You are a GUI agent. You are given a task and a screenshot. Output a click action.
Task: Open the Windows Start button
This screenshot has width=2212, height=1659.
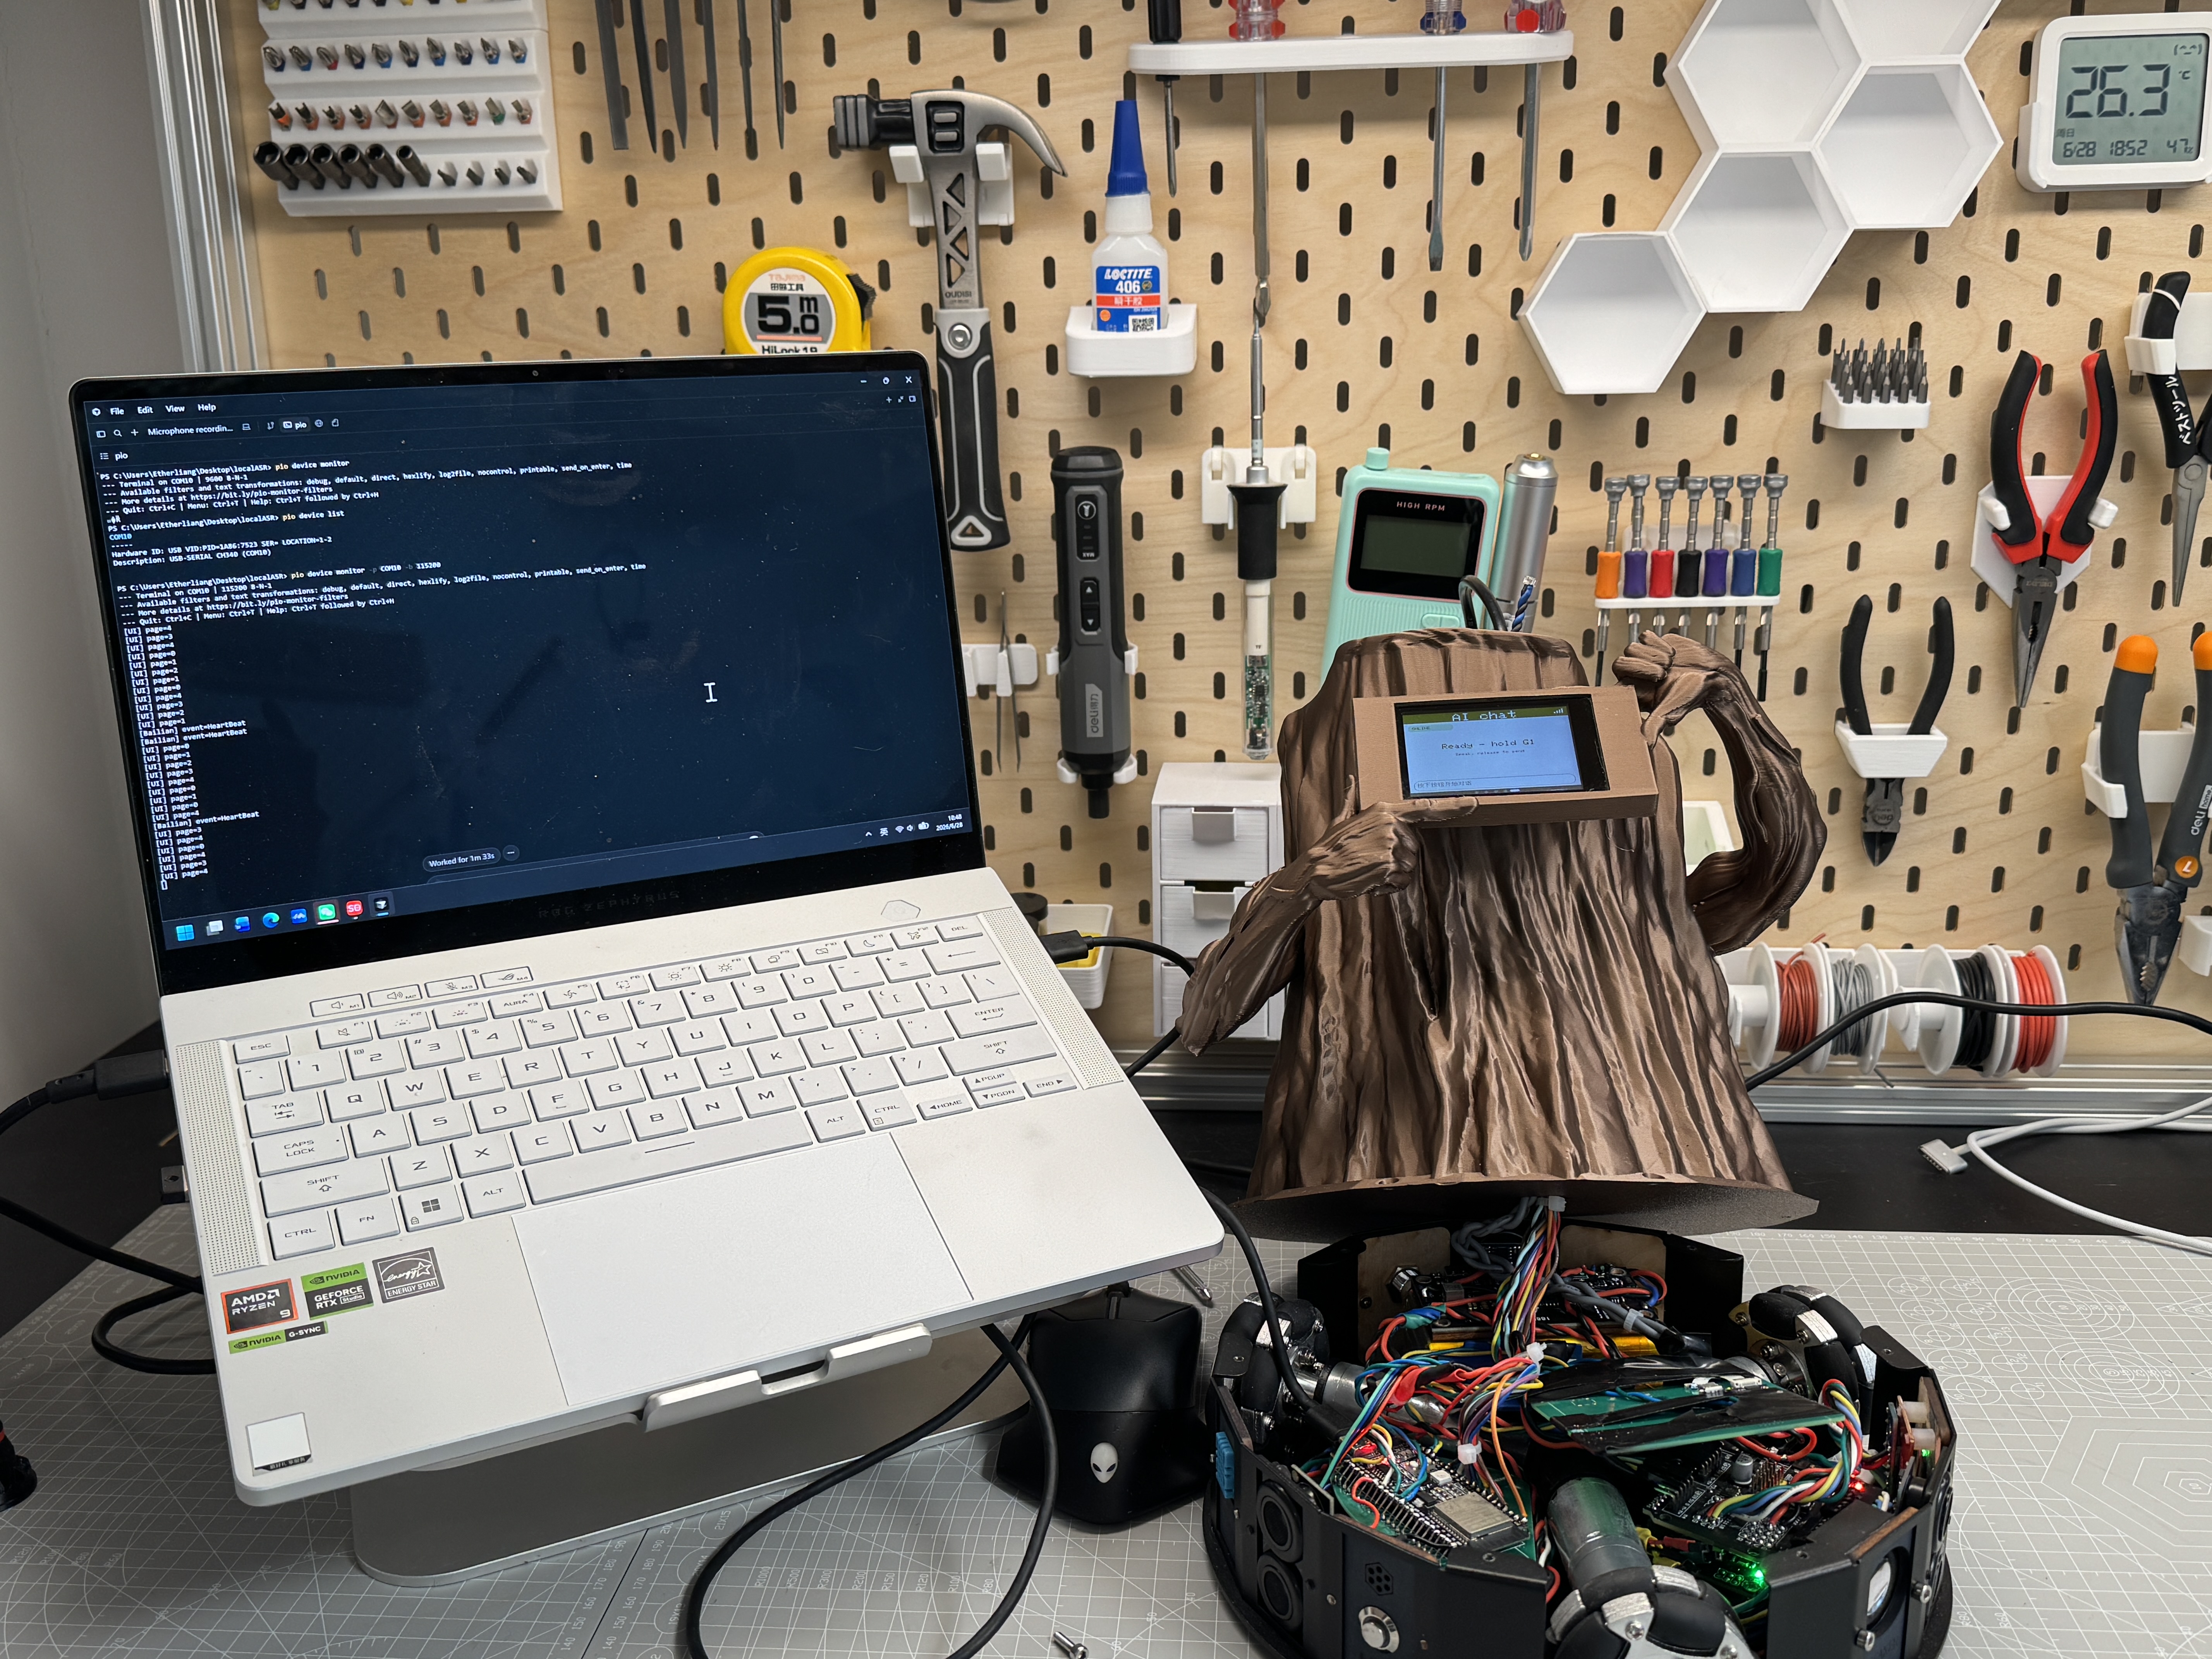click(x=185, y=933)
